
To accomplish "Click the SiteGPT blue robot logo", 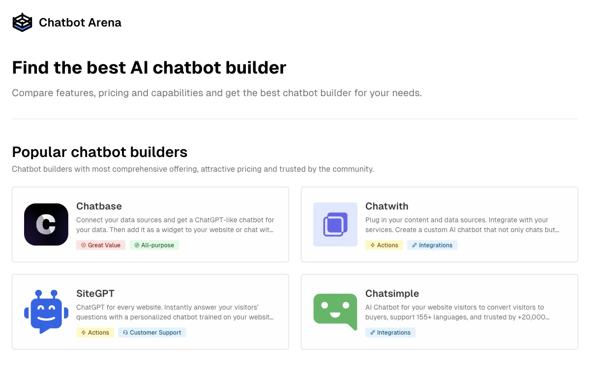I will [x=43, y=312].
